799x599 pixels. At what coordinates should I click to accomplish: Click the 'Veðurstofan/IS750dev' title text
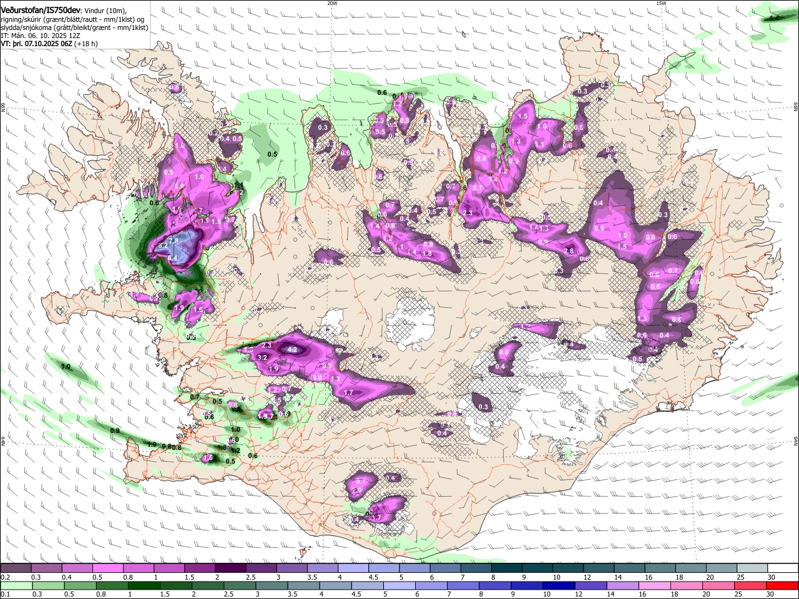[x=41, y=9]
